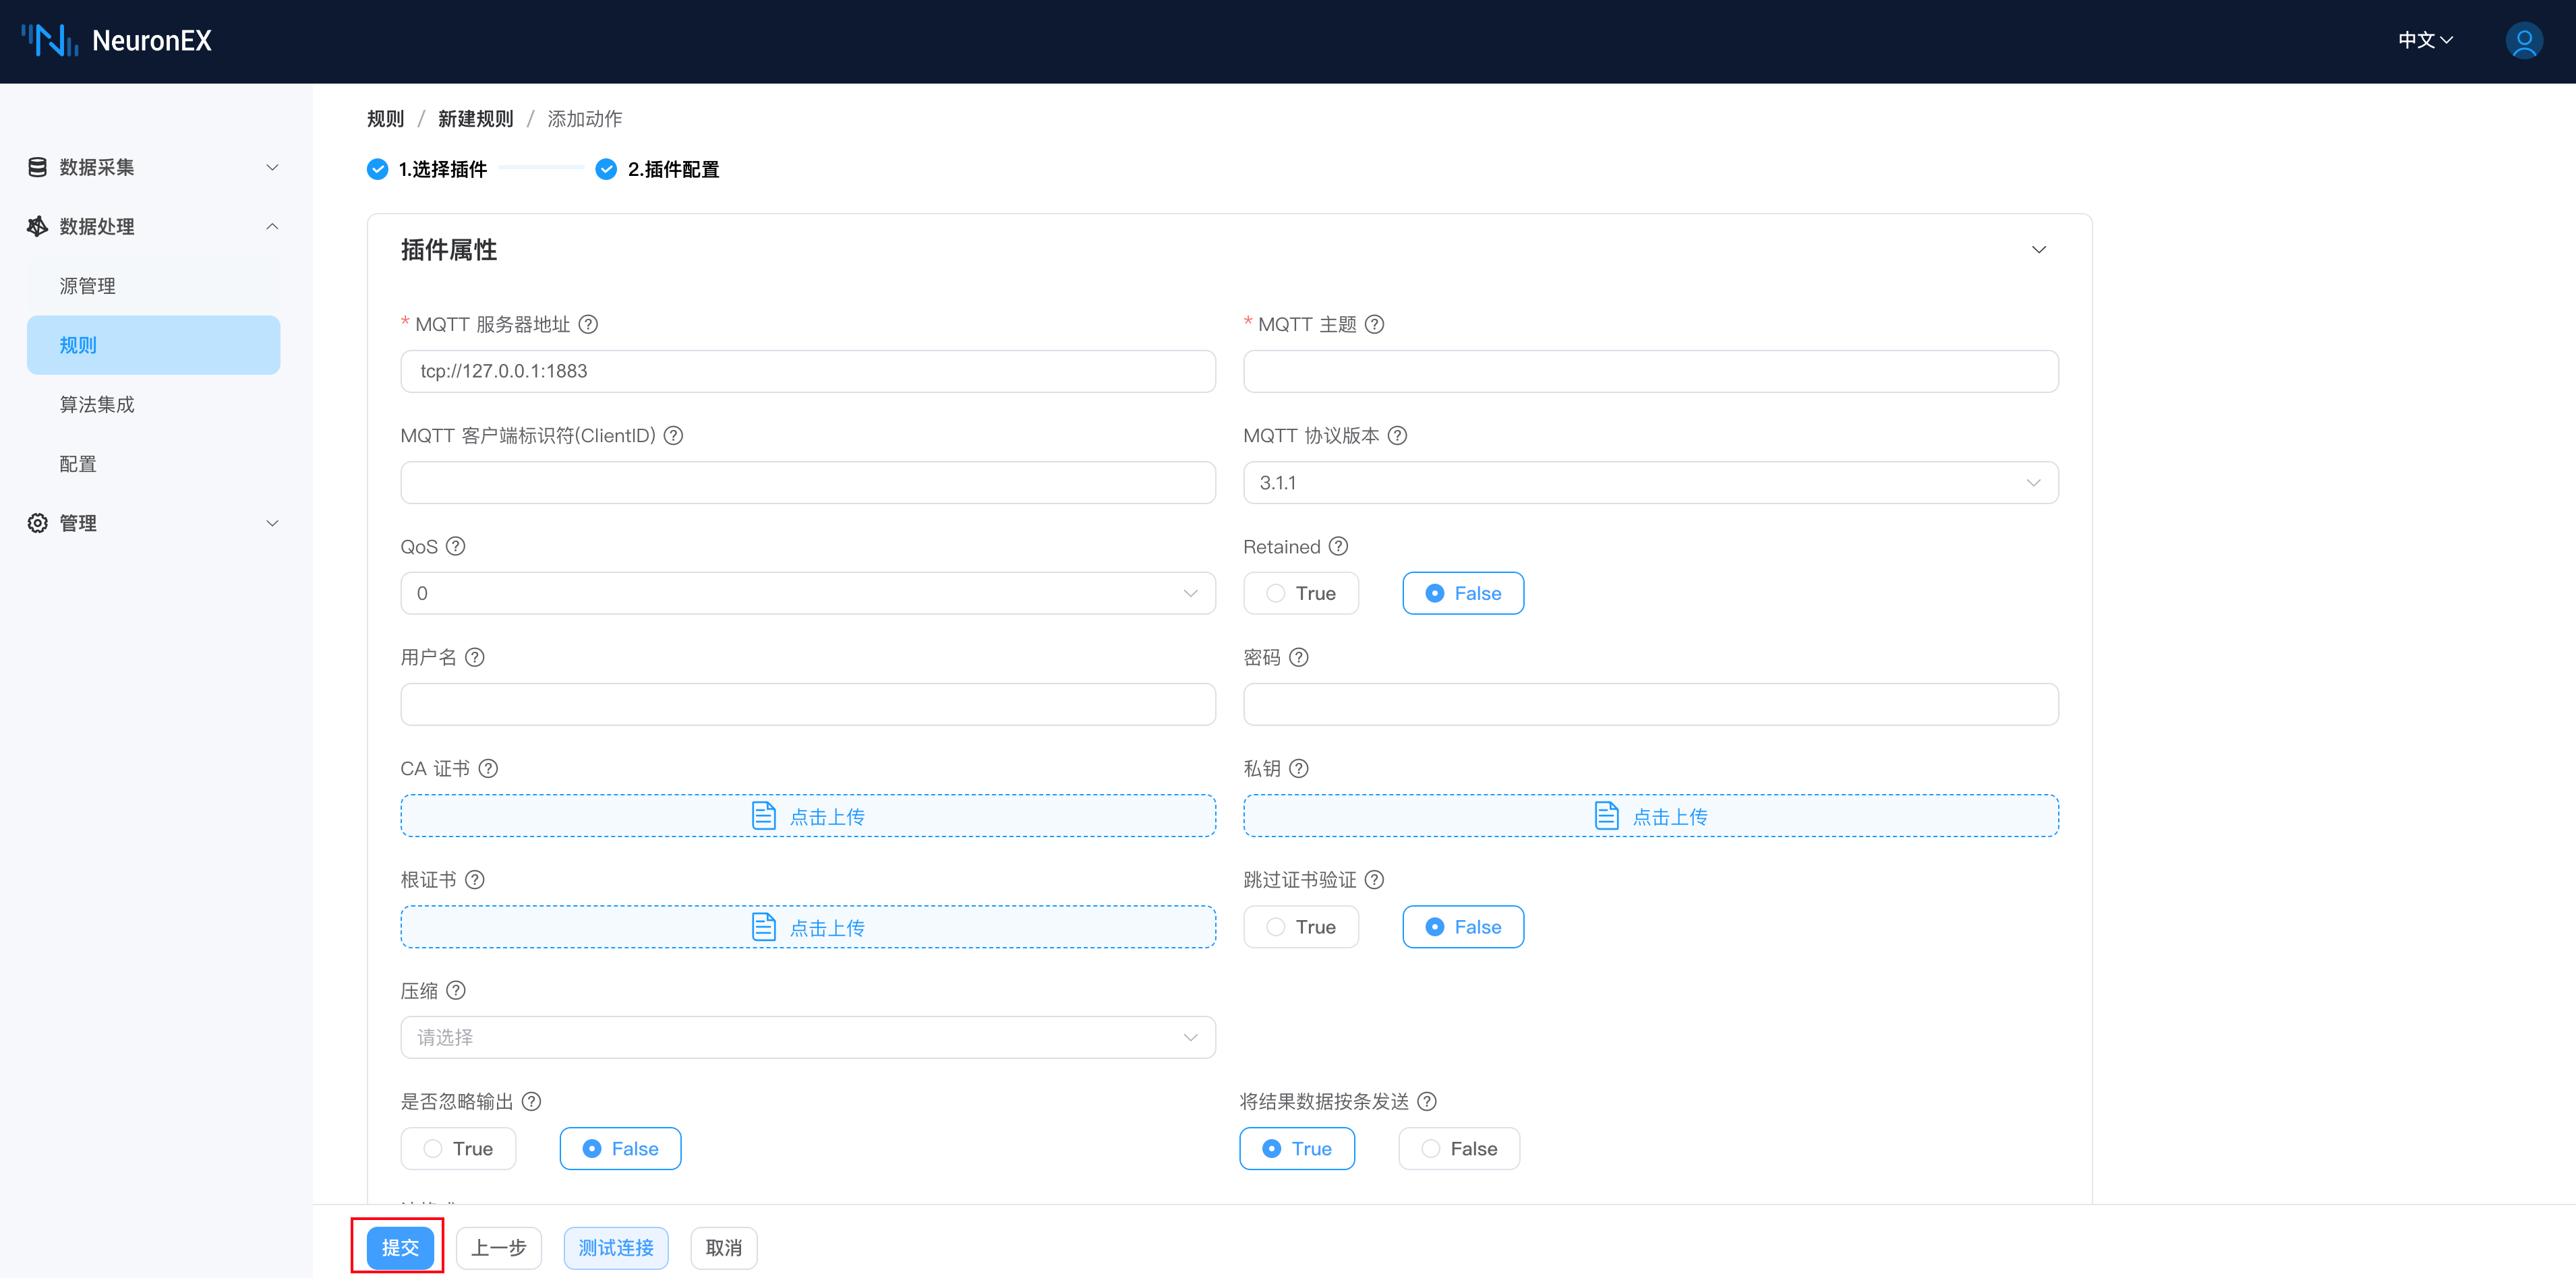Click the MQTT 主题 input field

point(1650,371)
